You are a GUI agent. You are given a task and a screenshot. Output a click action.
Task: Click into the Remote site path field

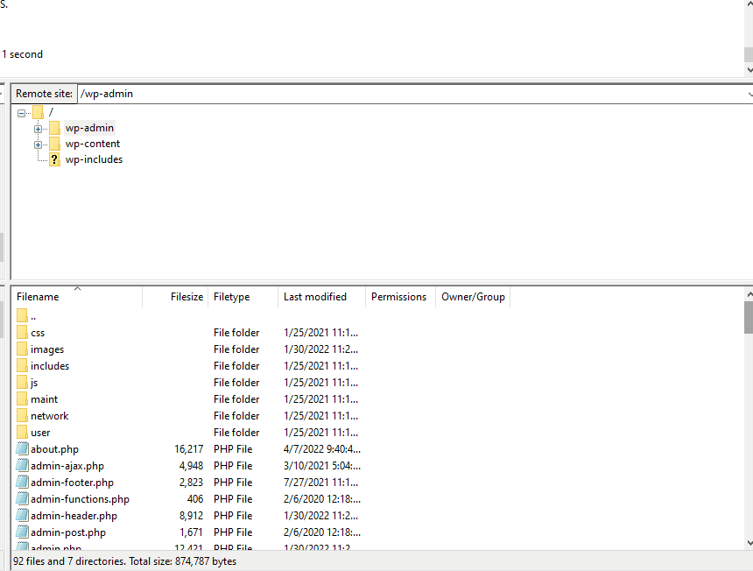[412, 94]
